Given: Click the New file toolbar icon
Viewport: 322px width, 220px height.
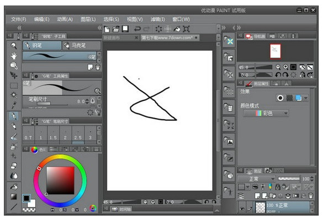Looking at the screenshot, I should coord(107,29).
